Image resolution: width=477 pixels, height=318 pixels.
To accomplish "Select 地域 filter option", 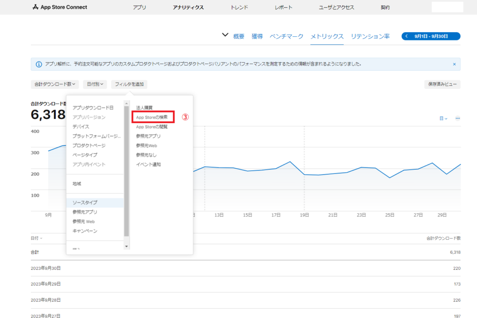I will [77, 184].
